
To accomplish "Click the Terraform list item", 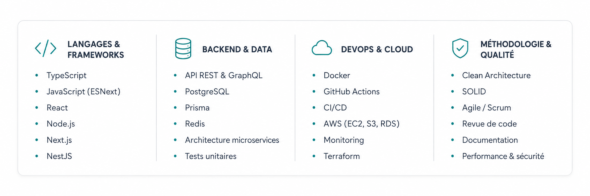I will click(342, 156).
